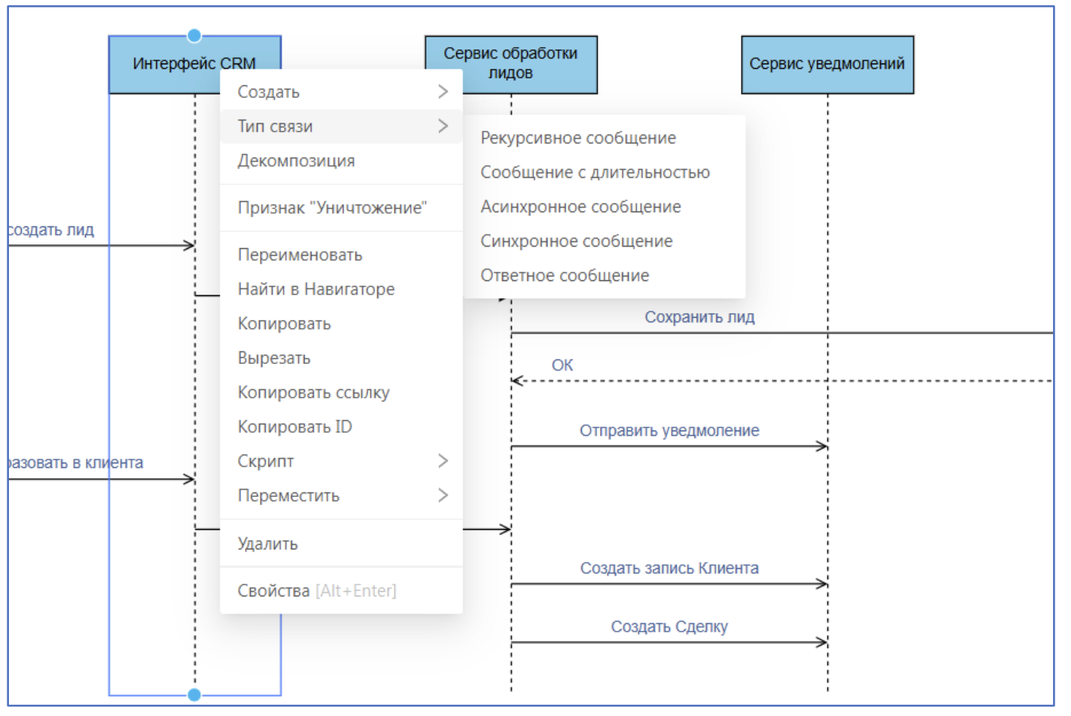Select the Сервис уведомлений lifeline header

point(827,64)
